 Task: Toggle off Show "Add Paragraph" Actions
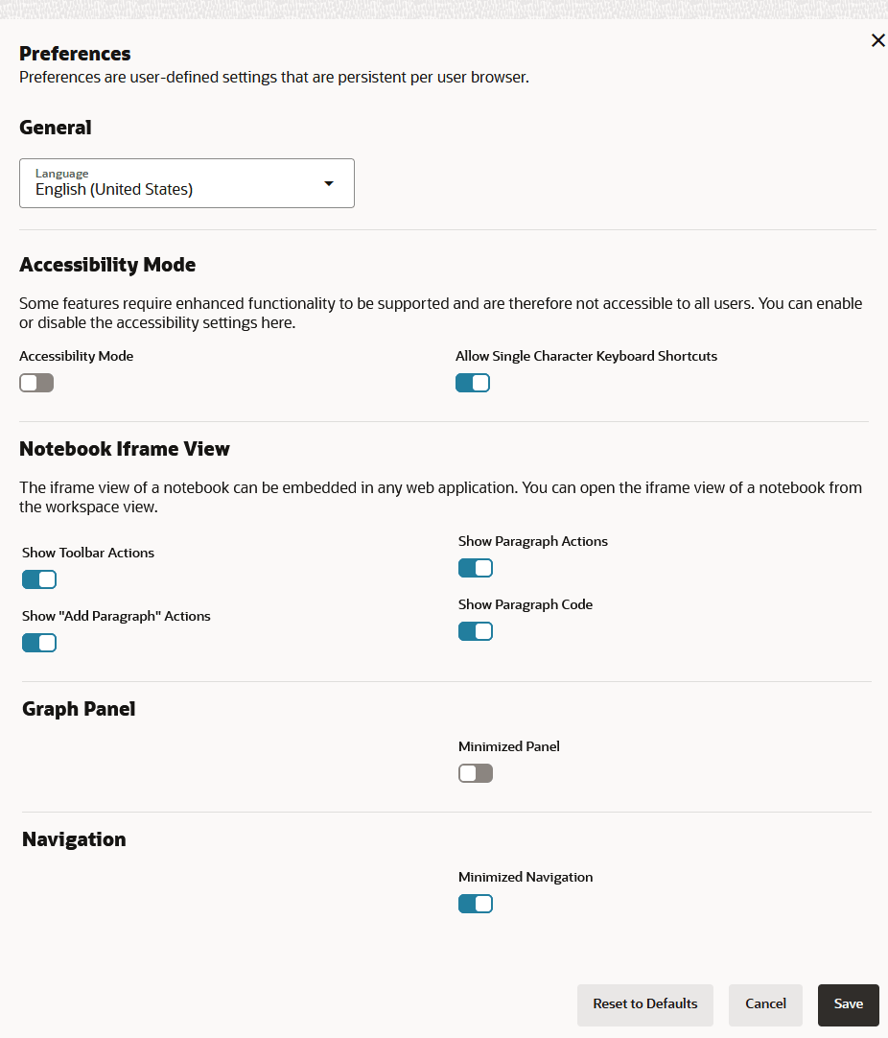(39, 643)
